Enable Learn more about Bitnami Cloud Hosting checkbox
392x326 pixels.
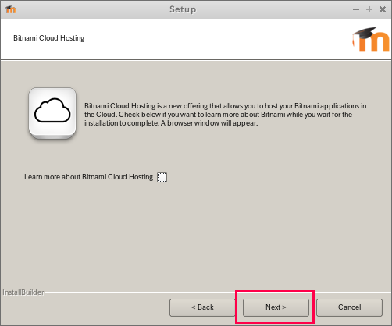(x=162, y=177)
